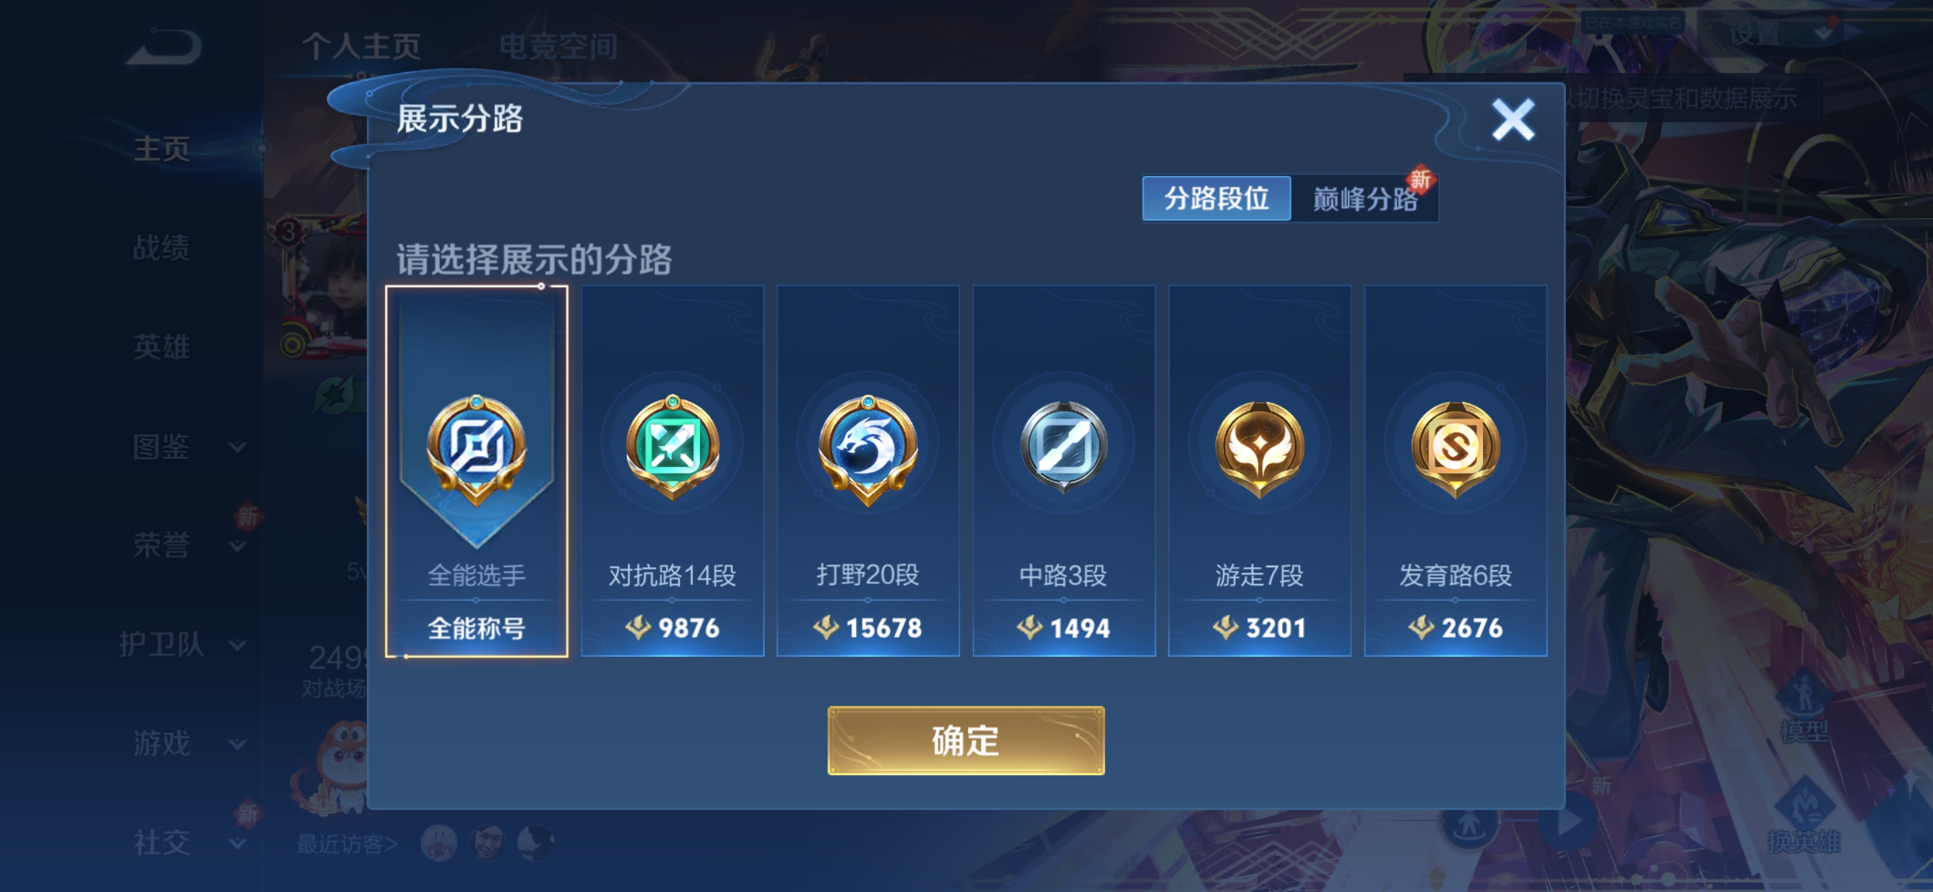Screen dimensions: 1933x892
Task: Open the 个人主页 tab
Action: click(361, 46)
